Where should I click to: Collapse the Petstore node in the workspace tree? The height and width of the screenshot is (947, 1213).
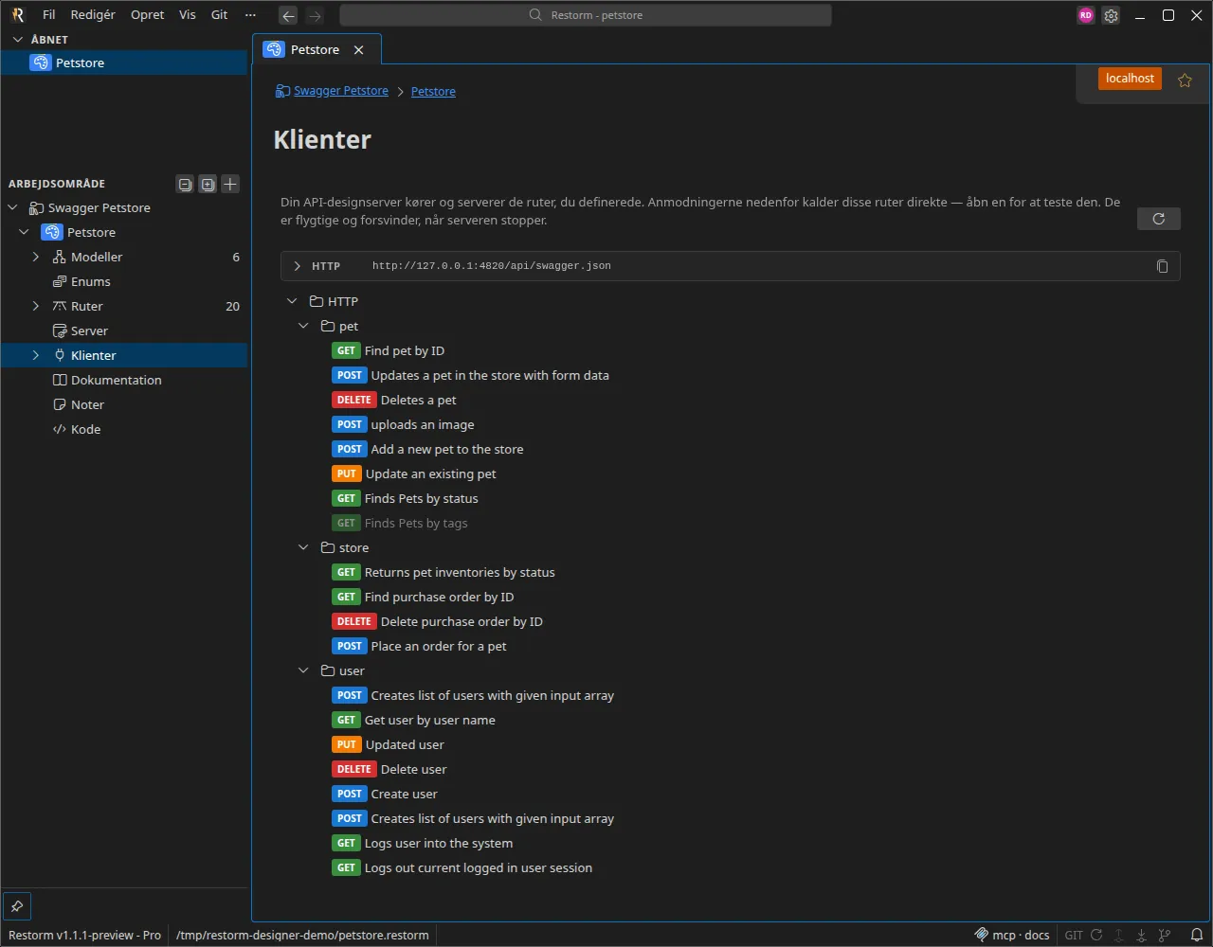[25, 232]
